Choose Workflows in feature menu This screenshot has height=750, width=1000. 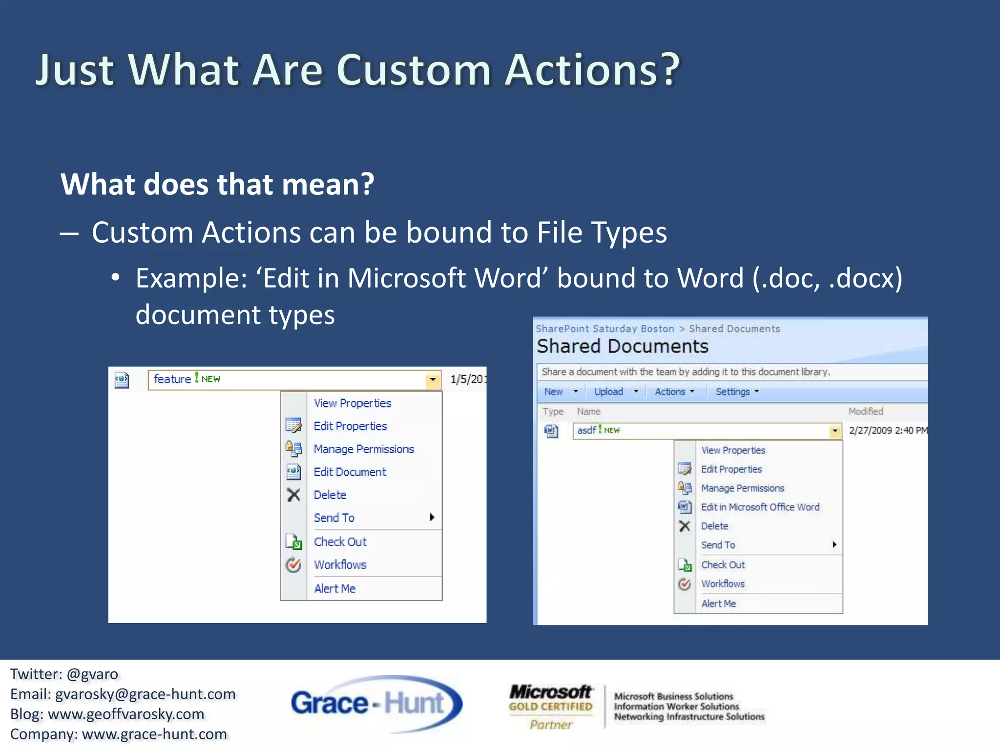tap(340, 565)
